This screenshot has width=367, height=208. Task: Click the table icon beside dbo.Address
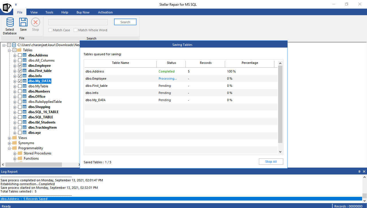(25, 55)
